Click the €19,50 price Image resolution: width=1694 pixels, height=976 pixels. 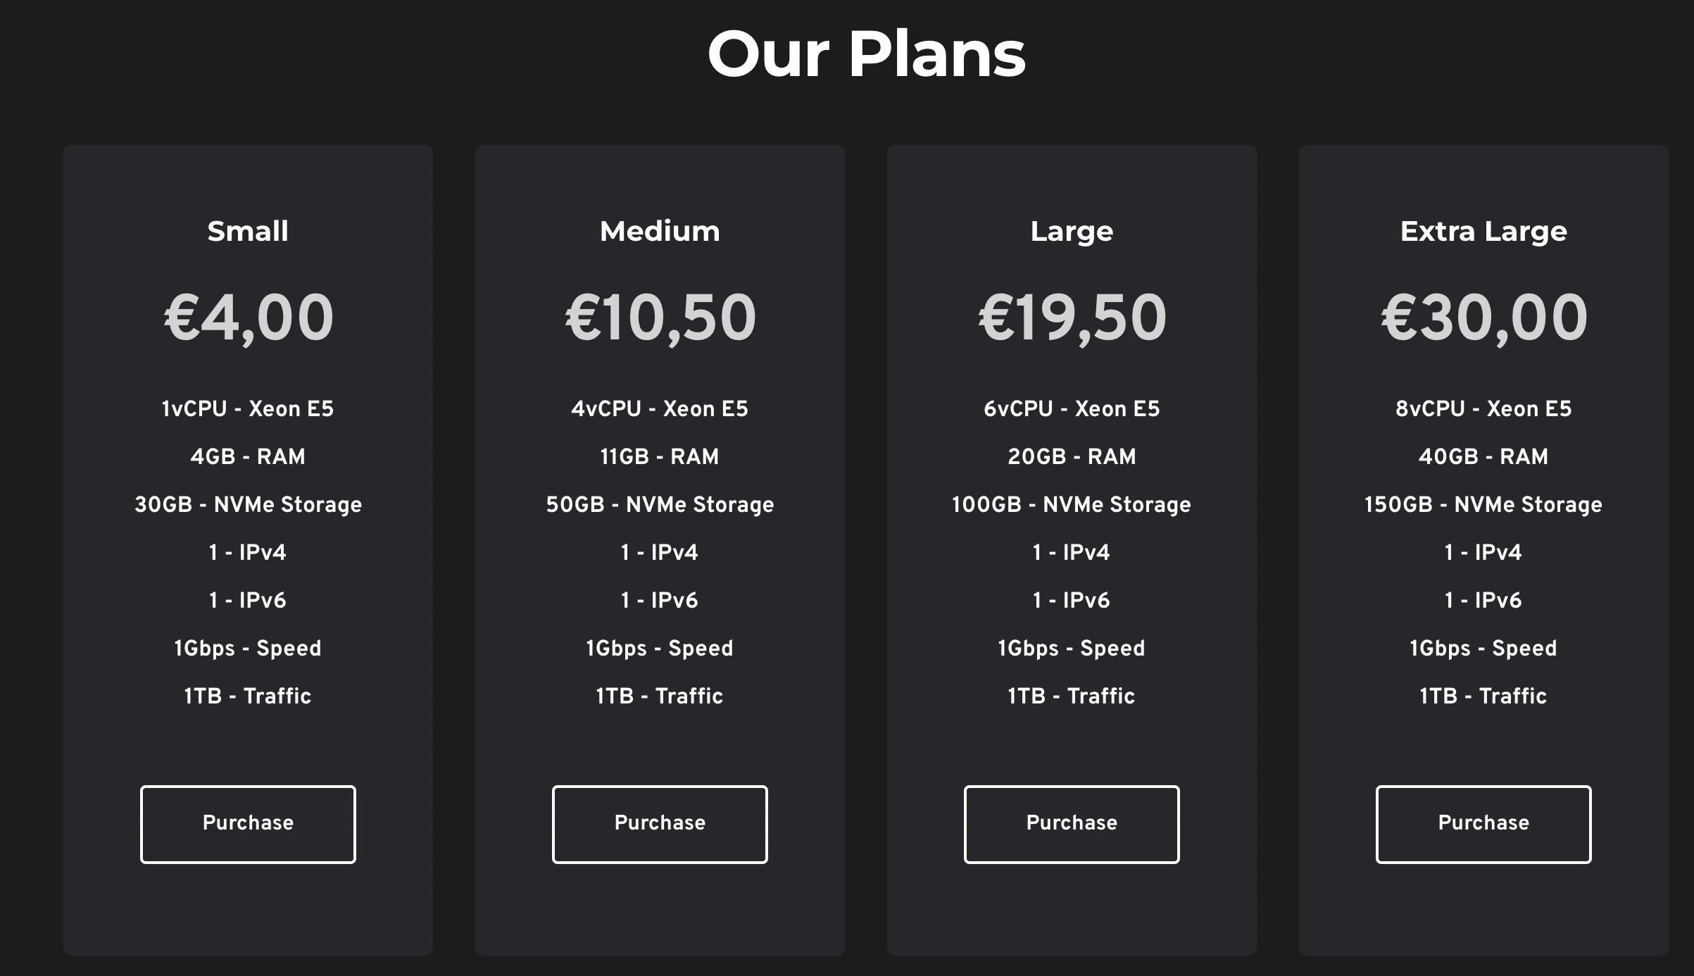[x=1072, y=318]
